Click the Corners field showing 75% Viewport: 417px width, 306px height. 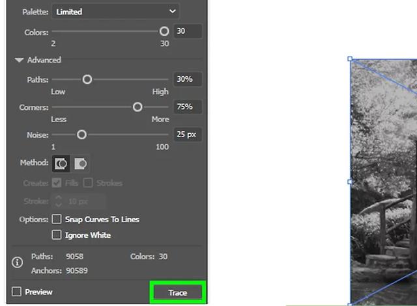(x=187, y=107)
